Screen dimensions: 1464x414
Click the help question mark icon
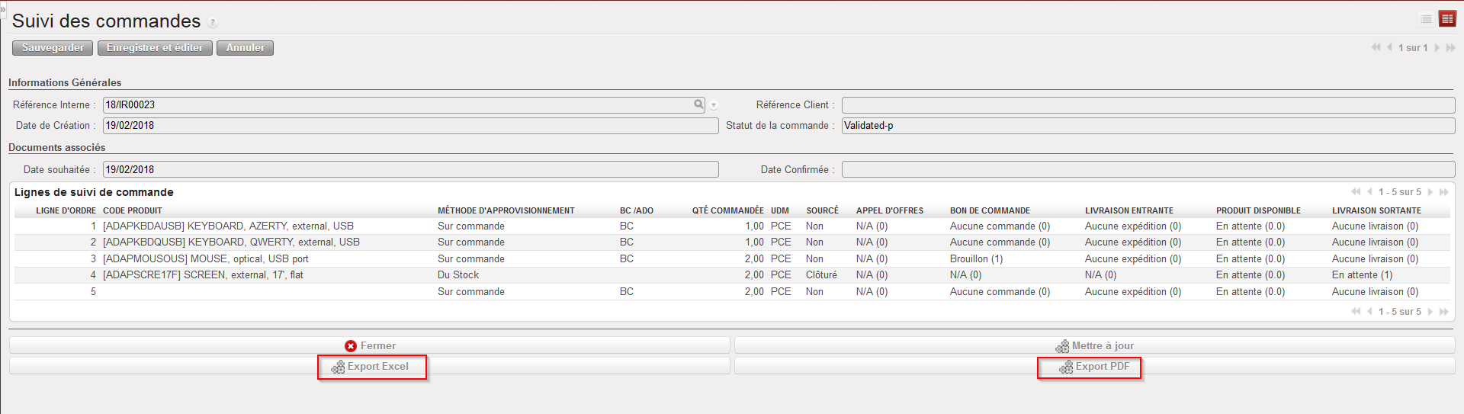[213, 23]
